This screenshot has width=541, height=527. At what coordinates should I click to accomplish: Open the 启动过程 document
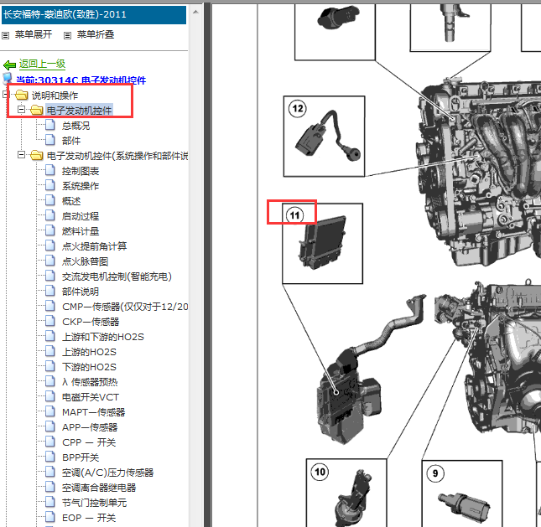tap(81, 216)
